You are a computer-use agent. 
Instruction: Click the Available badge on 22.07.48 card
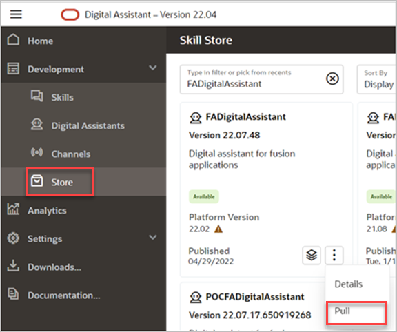[204, 196]
